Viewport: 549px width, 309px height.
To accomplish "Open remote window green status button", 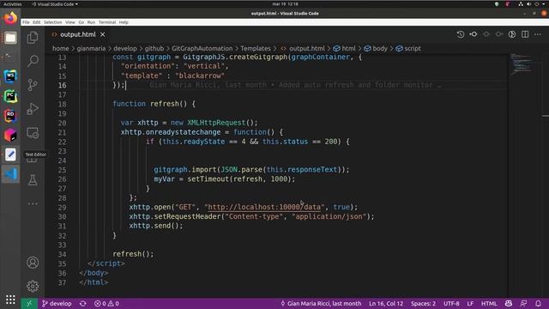I will [x=29, y=303].
